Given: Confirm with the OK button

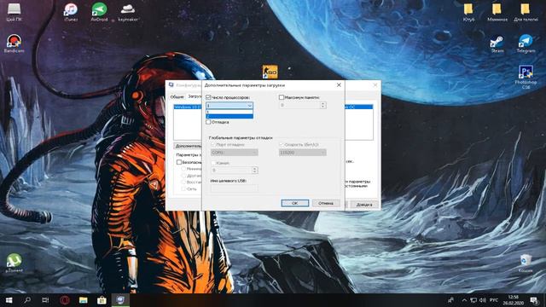Looking at the screenshot, I should point(295,203).
